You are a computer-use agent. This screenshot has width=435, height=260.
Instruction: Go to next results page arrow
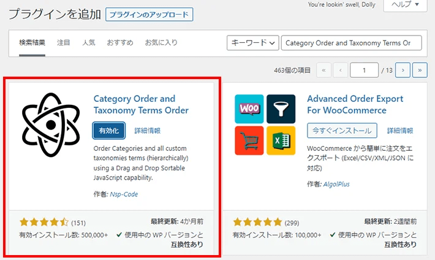pyautogui.click(x=403, y=71)
